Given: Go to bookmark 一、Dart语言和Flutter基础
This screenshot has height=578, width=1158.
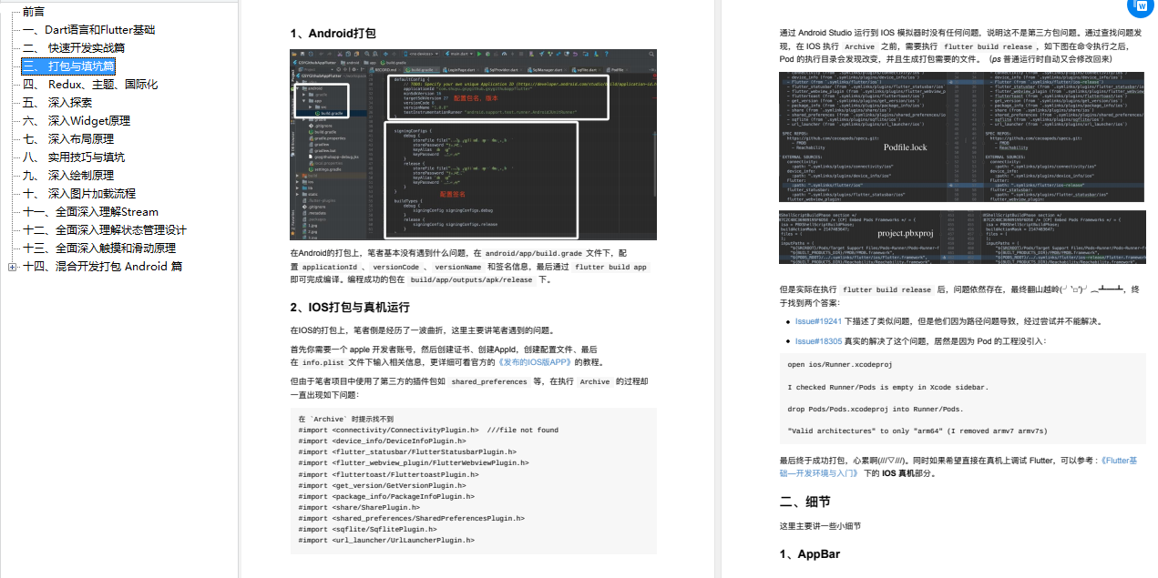Looking at the screenshot, I should [x=88, y=29].
